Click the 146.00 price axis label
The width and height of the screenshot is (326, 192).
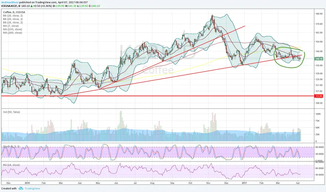point(319,51)
